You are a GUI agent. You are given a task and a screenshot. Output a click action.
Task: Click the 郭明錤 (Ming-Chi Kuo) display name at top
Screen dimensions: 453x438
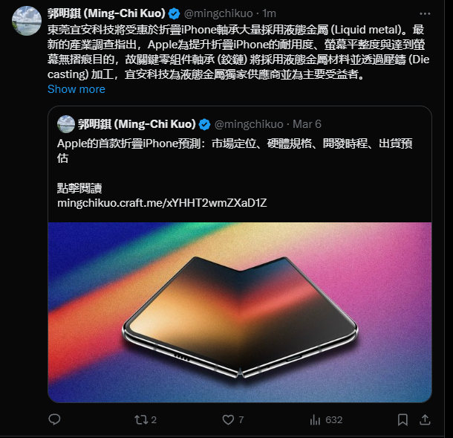106,13
